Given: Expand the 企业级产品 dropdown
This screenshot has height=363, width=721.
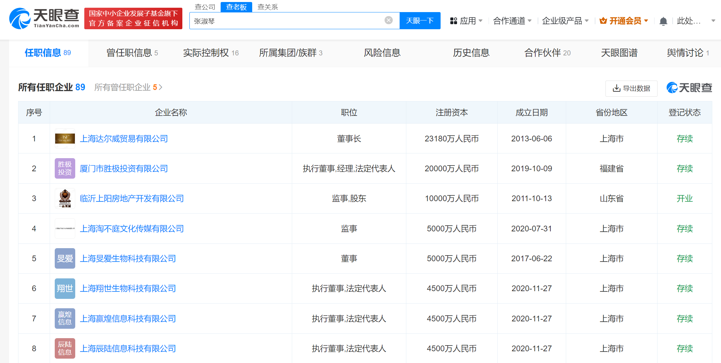Looking at the screenshot, I should pyautogui.click(x=587, y=21).
